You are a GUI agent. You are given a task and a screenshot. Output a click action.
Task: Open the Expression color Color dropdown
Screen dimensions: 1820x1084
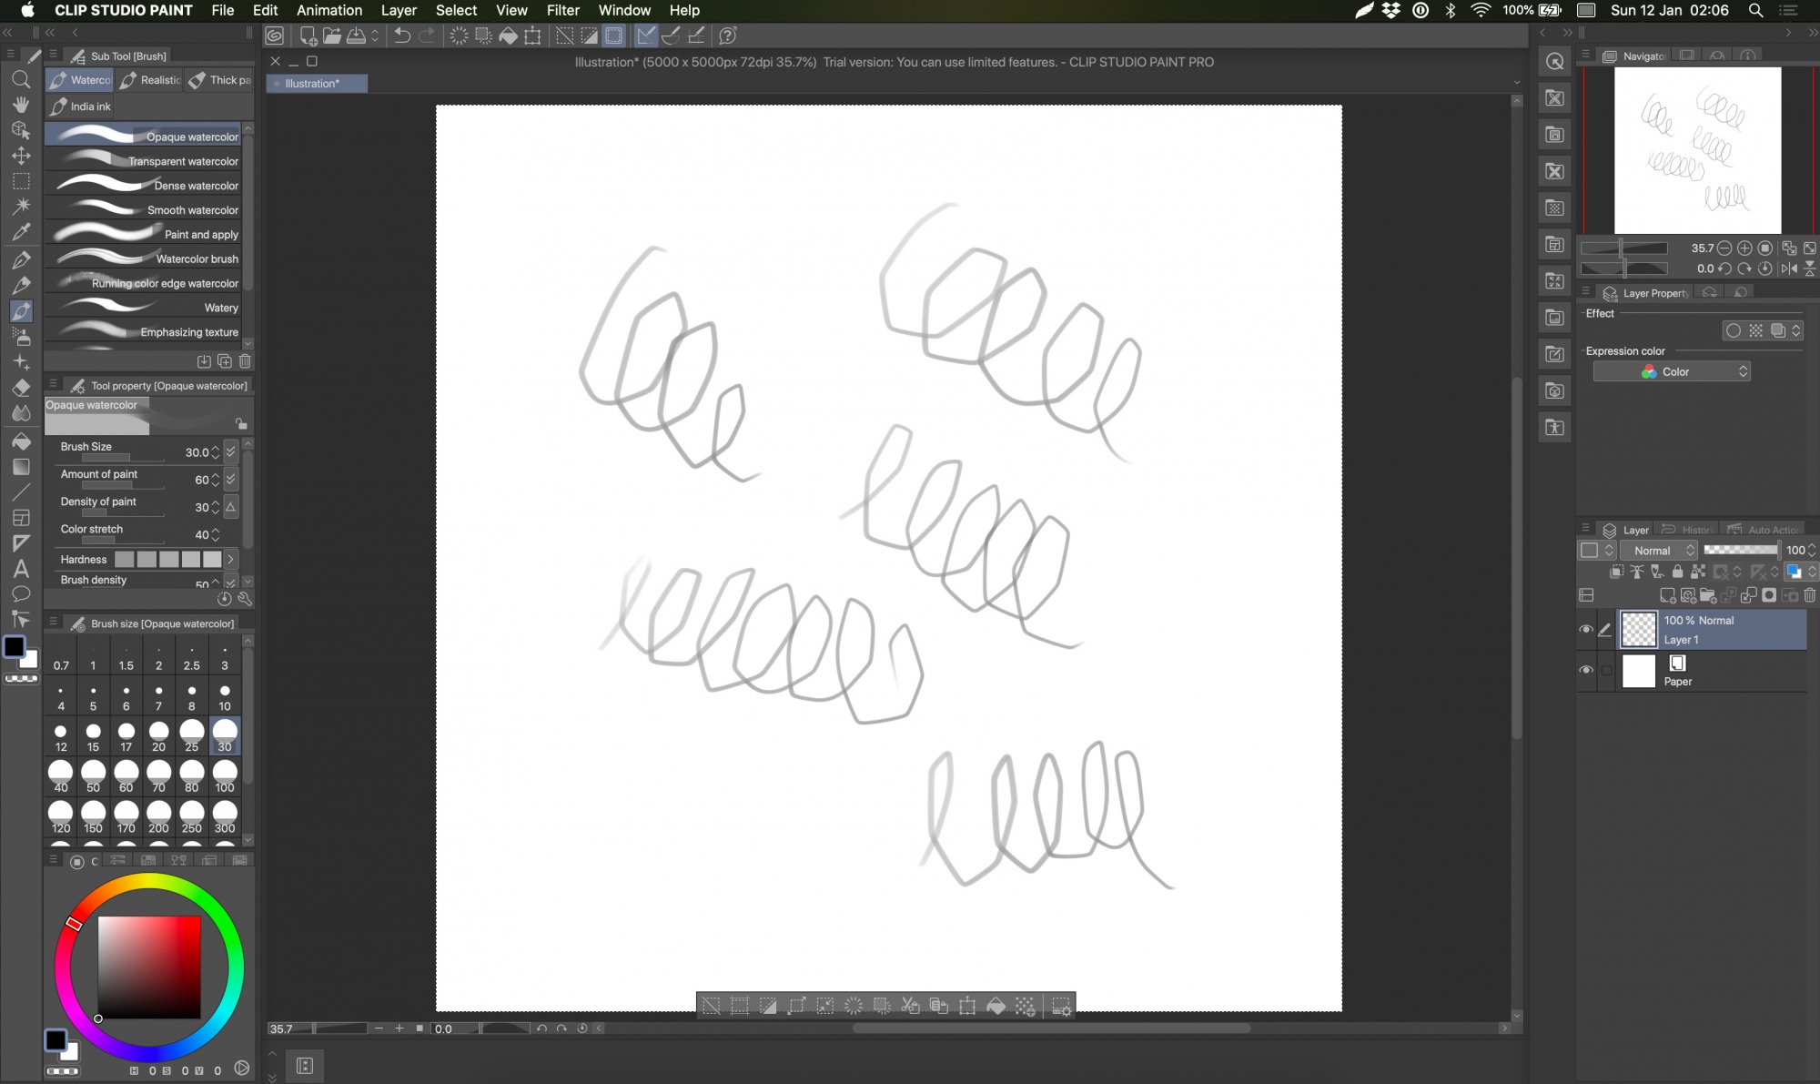click(1671, 371)
